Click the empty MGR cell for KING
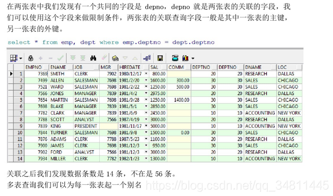 tap(109, 126)
